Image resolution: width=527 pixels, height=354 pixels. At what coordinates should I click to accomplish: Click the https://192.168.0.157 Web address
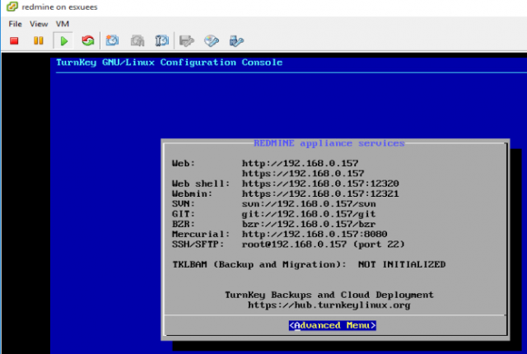click(303, 174)
